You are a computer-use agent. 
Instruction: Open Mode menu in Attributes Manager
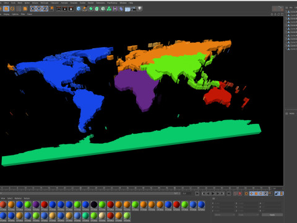292,113
